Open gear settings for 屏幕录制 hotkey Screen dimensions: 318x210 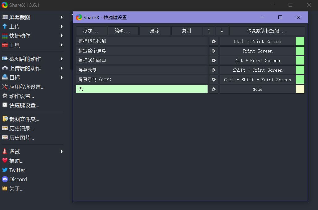pos(213,70)
